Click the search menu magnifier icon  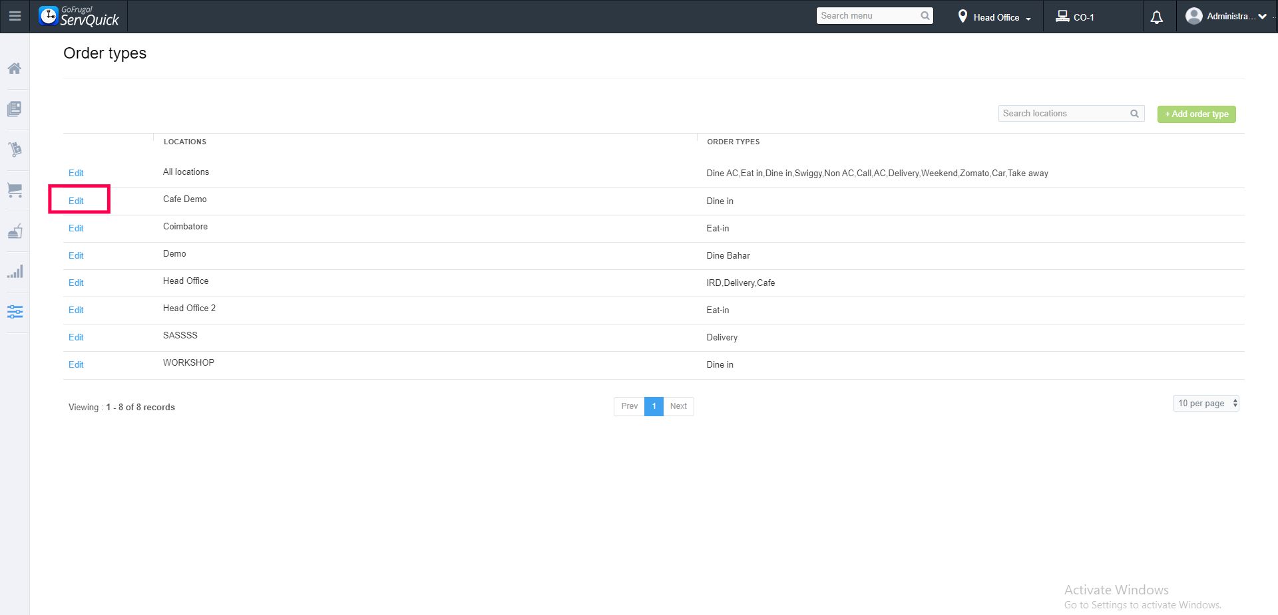[x=925, y=16]
